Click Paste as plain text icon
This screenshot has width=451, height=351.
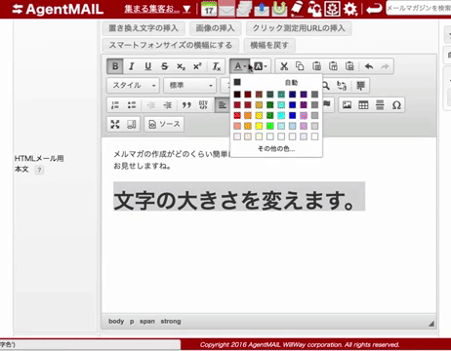pyautogui.click(x=333, y=66)
